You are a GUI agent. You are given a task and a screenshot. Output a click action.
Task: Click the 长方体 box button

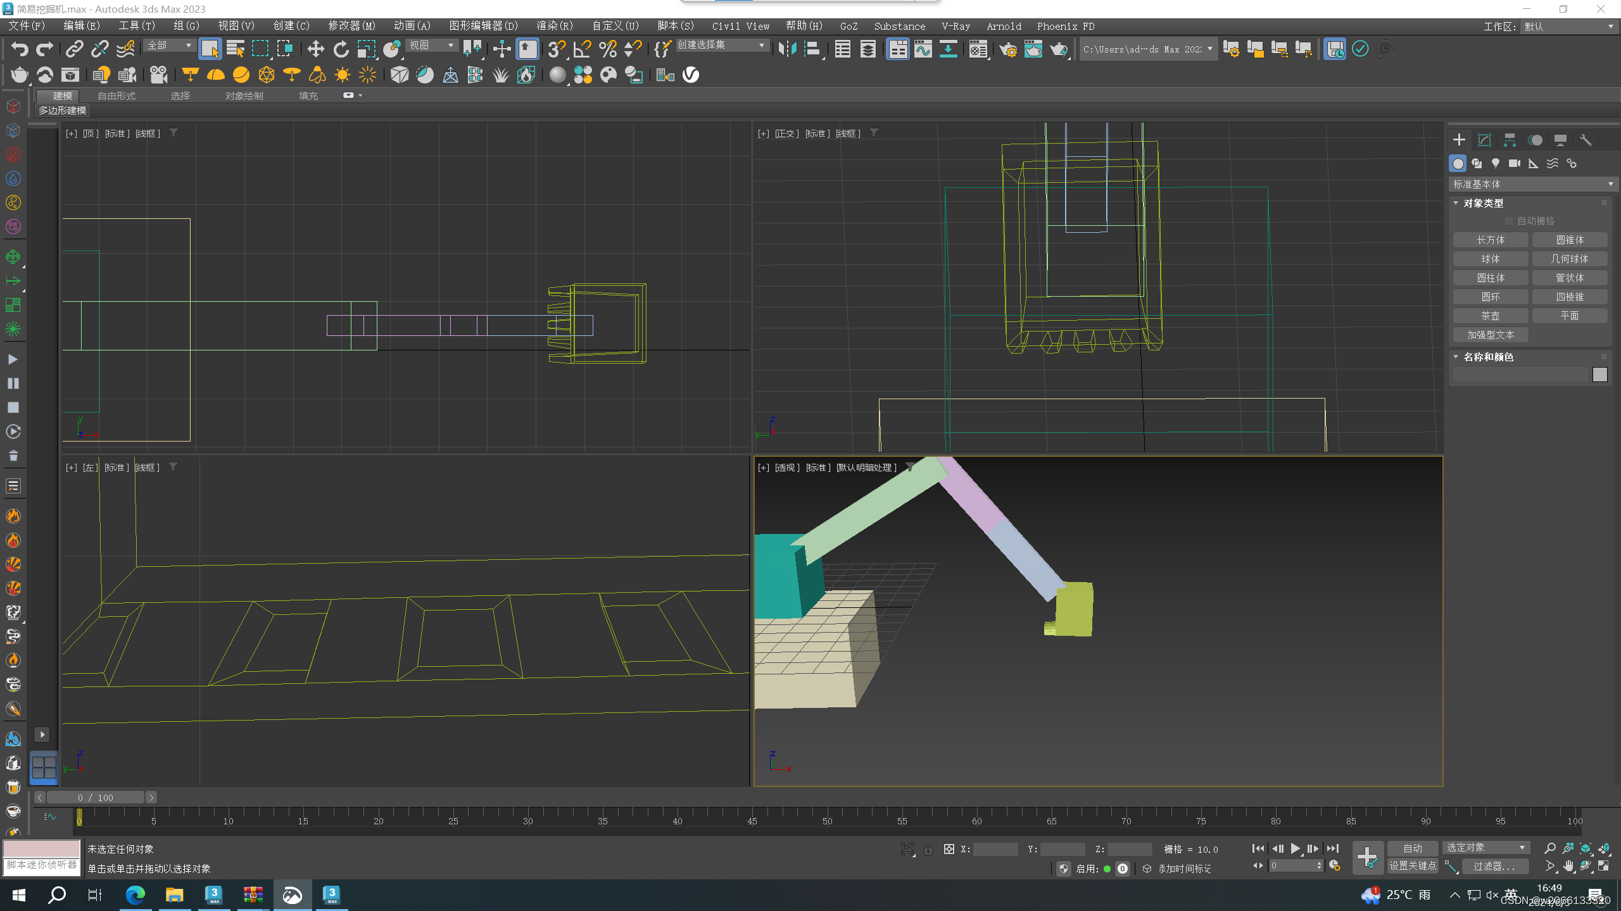[x=1491, y=240]
